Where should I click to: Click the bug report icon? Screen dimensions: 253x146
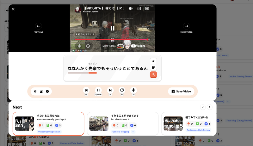41,91
